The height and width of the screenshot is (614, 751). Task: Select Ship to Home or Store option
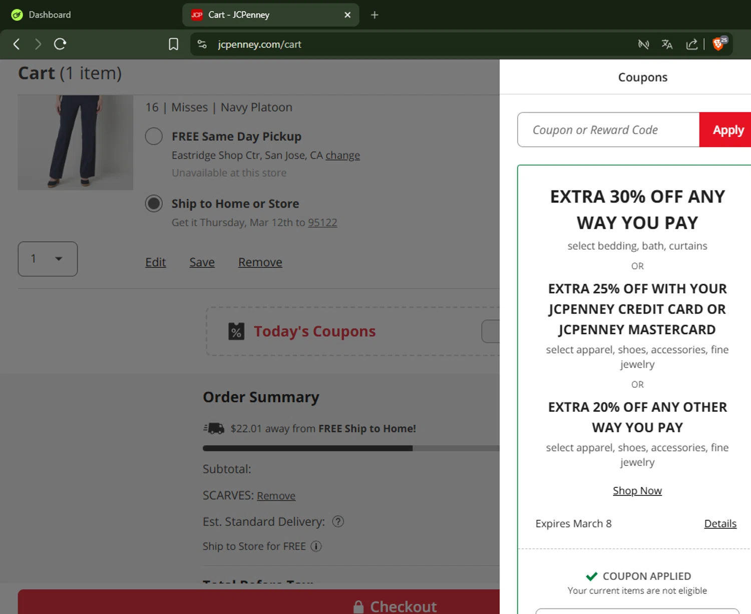pos(154,204)
